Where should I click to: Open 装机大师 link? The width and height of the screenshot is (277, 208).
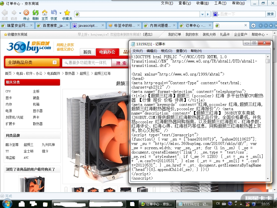(x=209, y=34)
